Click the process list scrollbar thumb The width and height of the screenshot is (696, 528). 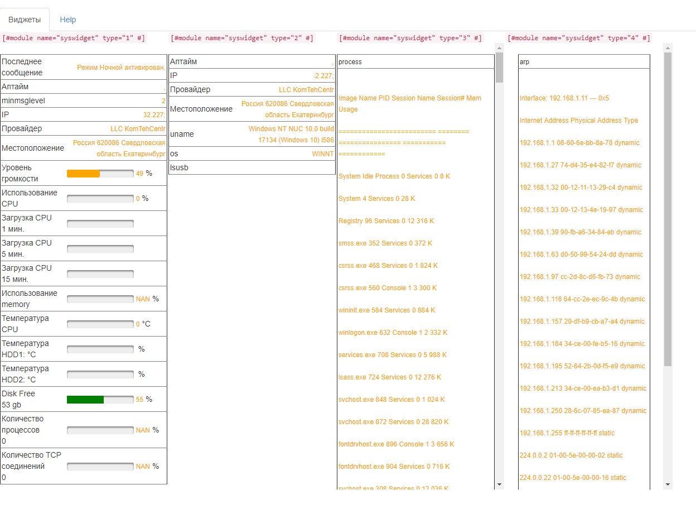[499, 67]
